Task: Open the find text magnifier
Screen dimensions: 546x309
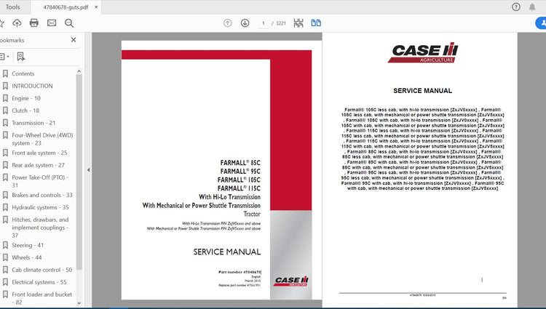Action: [69, 23]
